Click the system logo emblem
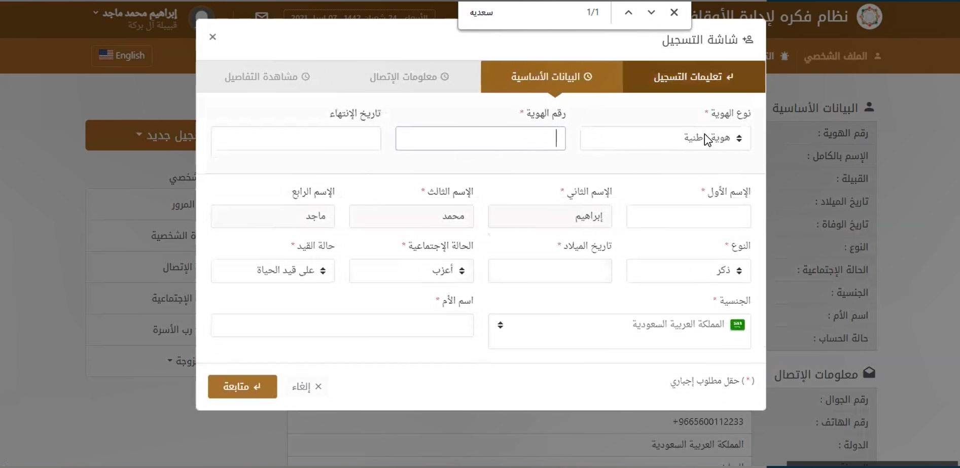This screenshot has height=468, width=960. coord(869,17)
